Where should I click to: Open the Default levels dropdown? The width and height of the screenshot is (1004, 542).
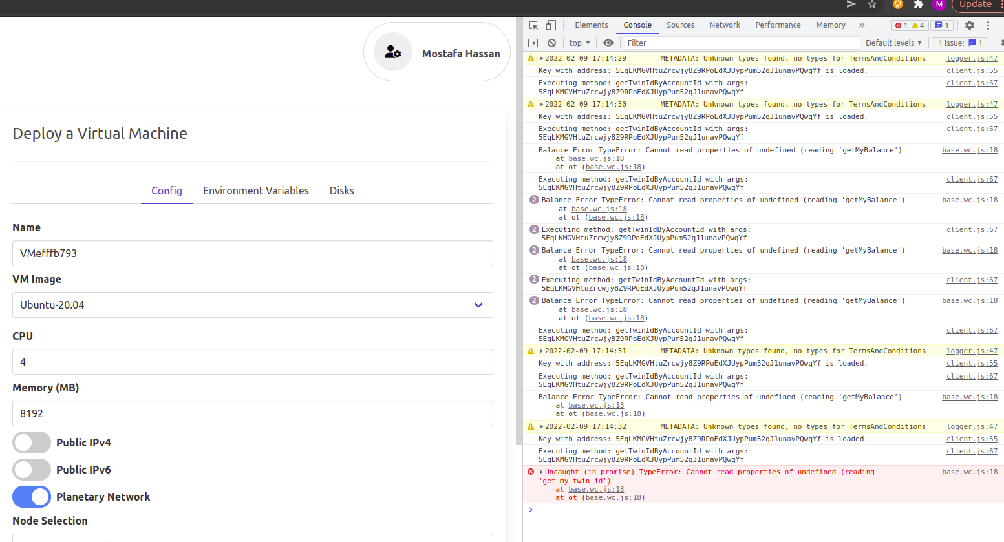coord(893,43)
